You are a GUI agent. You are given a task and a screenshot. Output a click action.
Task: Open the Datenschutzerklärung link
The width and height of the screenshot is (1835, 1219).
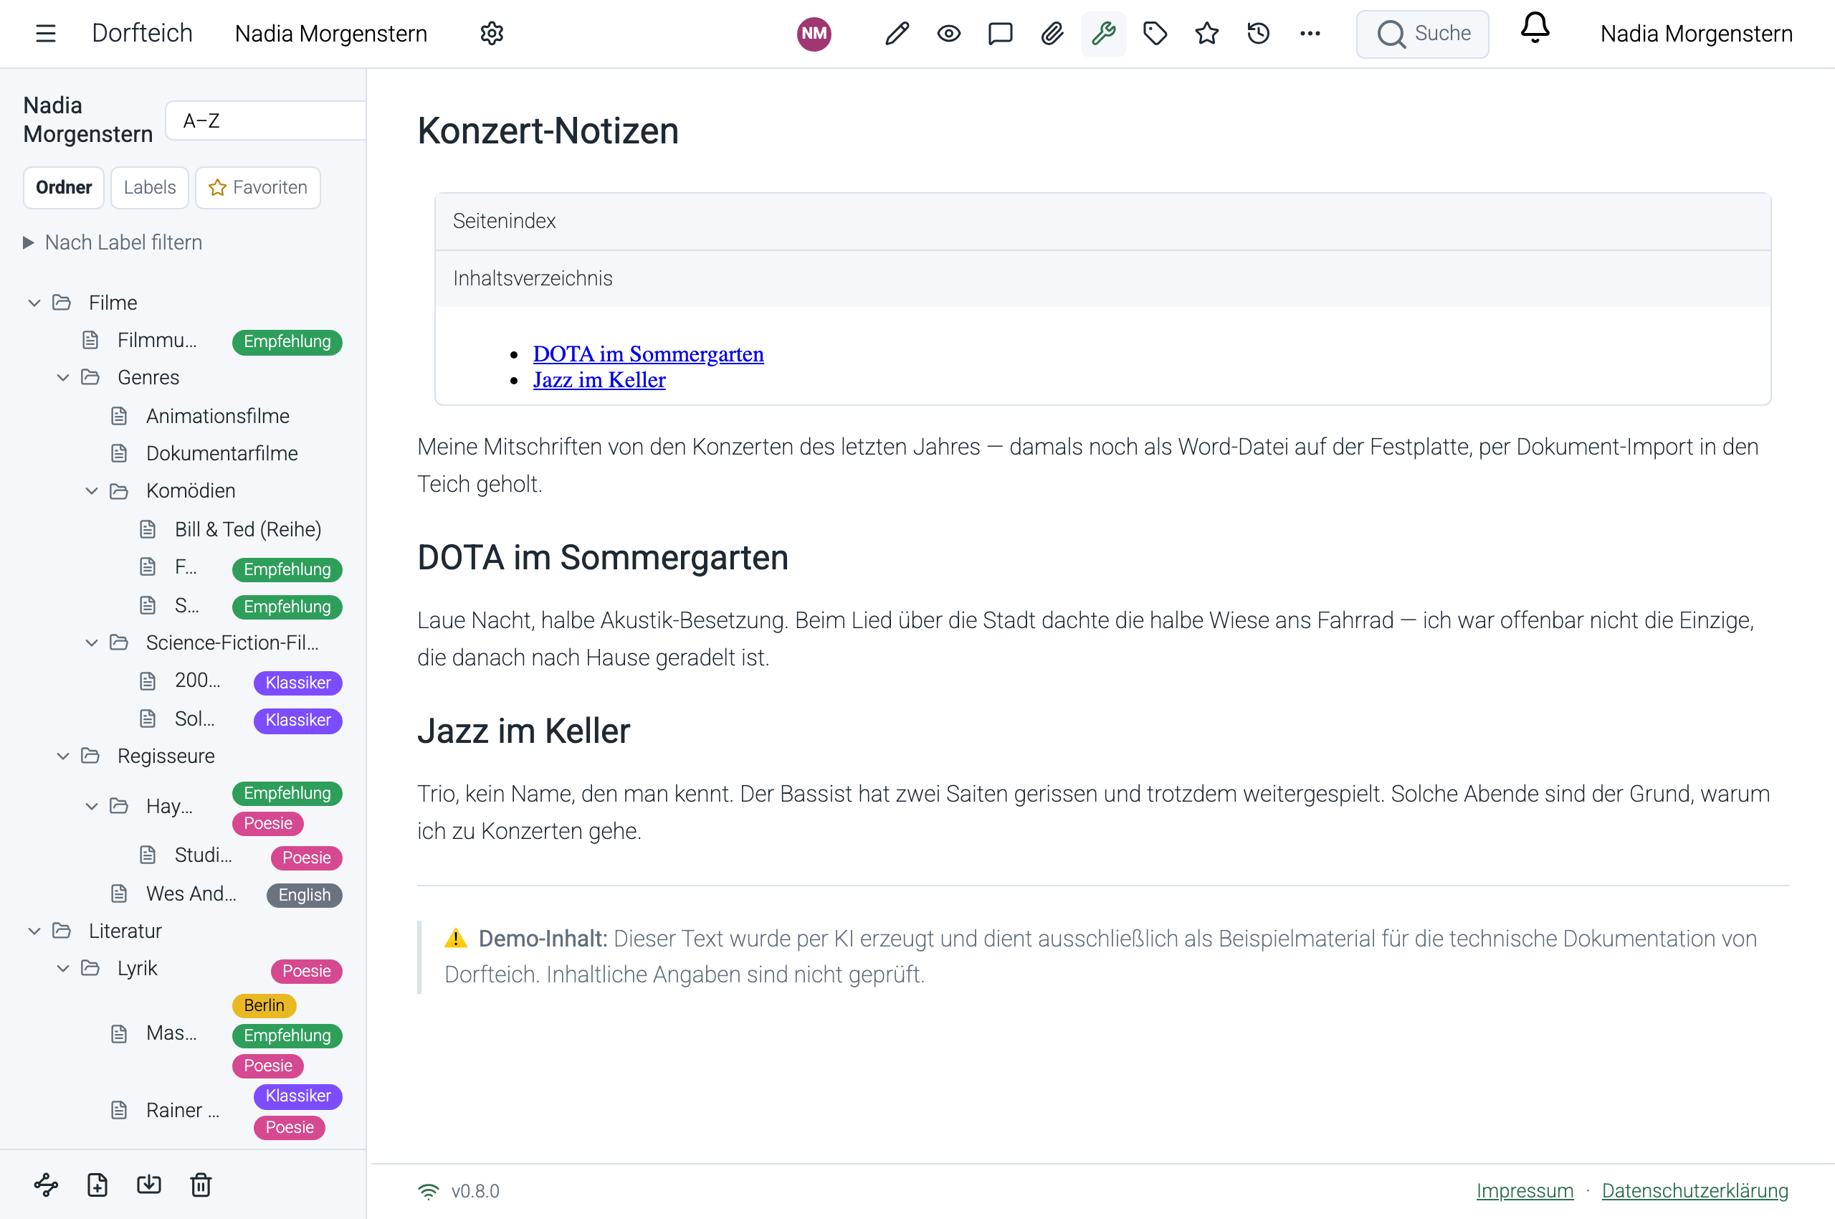1695,1191
